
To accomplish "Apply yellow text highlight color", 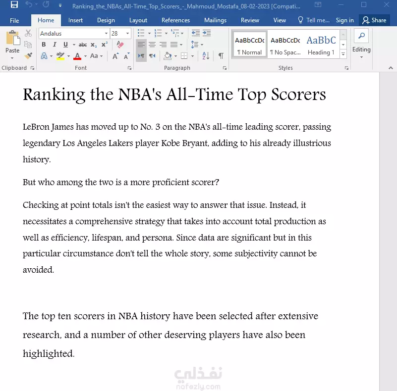I will (x=60, y=56).
